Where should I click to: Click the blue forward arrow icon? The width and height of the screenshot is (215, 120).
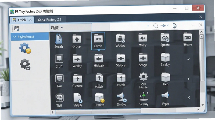pos(163,26)
